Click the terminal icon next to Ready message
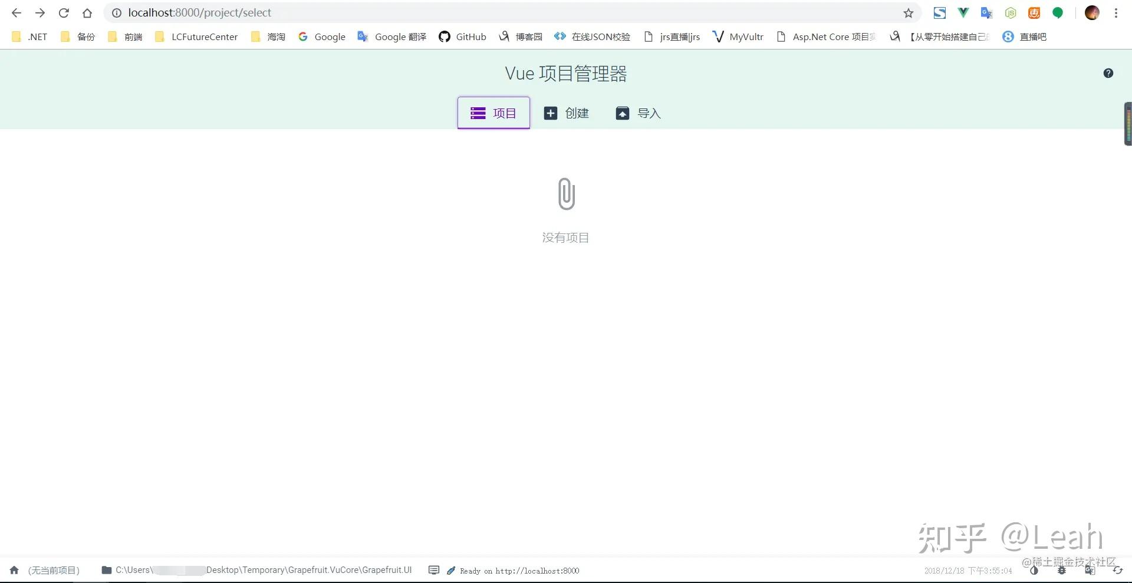 pos(451,570)
